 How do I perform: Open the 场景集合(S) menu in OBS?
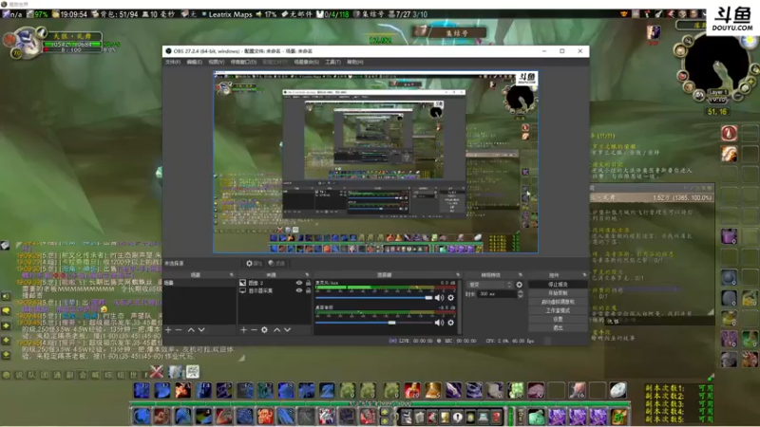tap(306, 62)
